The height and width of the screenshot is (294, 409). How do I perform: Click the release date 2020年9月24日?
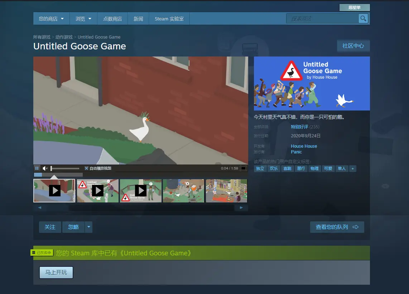pyautogui.click(x=305, y=136)
